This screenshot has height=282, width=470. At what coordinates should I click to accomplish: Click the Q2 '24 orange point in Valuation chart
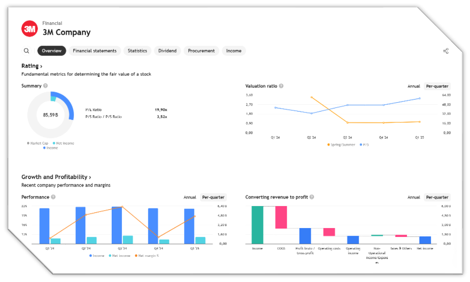[x=311, y=97]
